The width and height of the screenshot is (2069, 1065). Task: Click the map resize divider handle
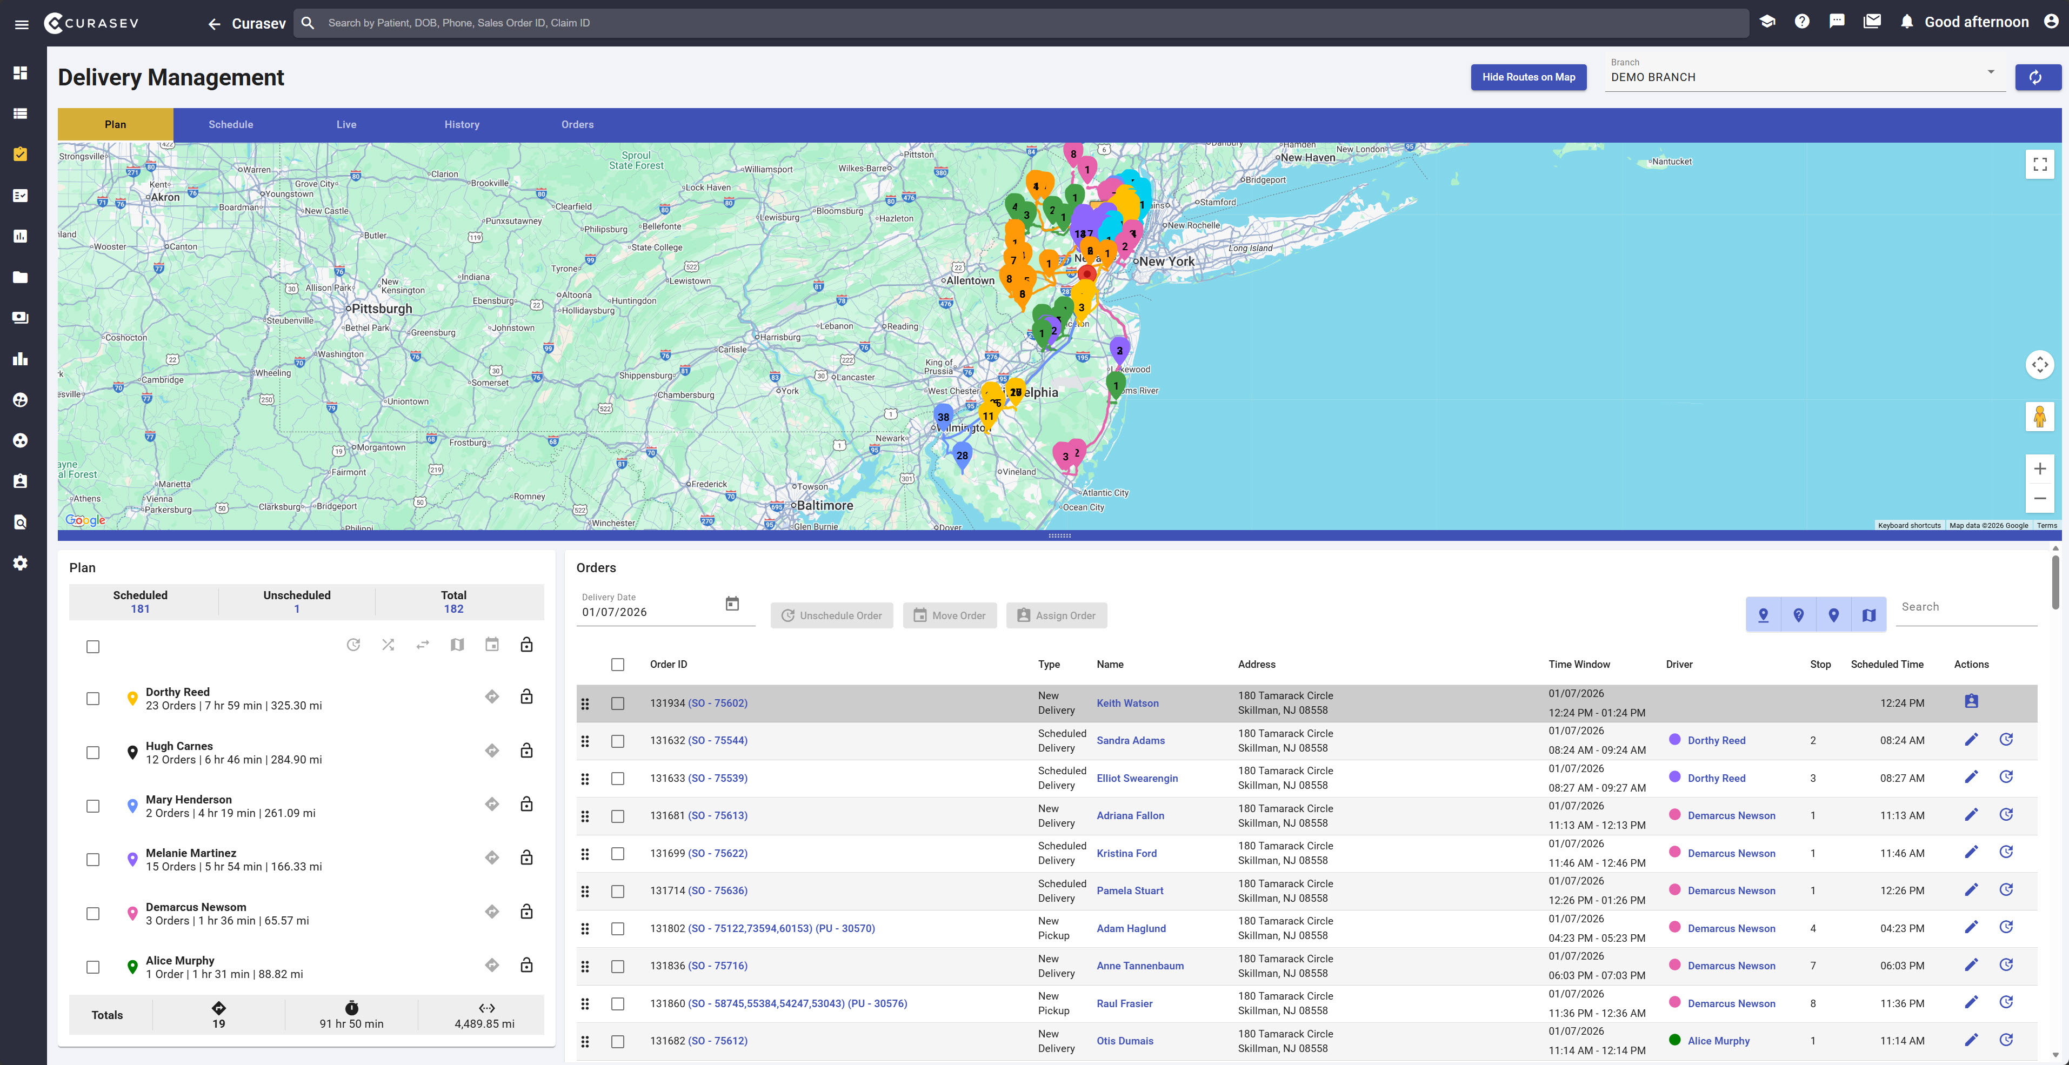[x=1059, y=535]
